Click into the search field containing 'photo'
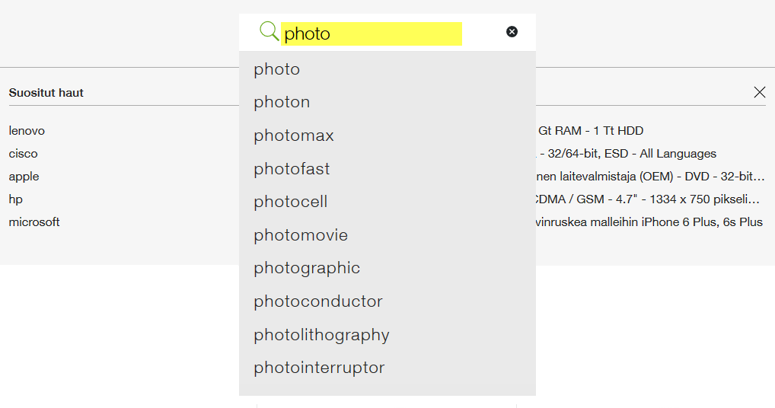The height and width of the screenshot is (408, 775). tap(372, 33)
